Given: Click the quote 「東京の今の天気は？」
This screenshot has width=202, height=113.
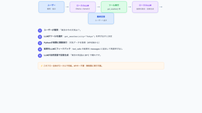Looking at the screenshot, I should [x=70, y=30].
